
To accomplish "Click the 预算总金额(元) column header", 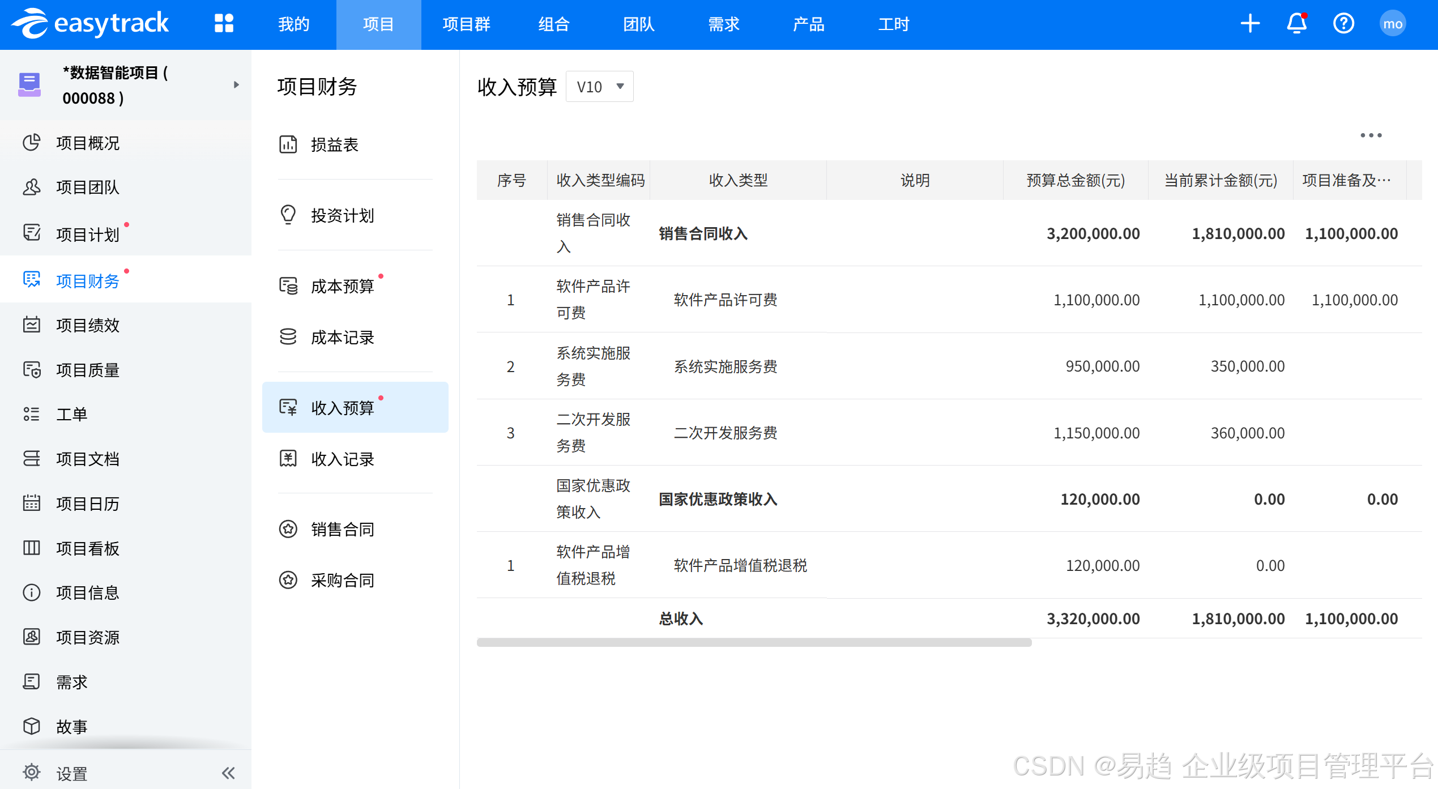I will tap(1075, 180).
